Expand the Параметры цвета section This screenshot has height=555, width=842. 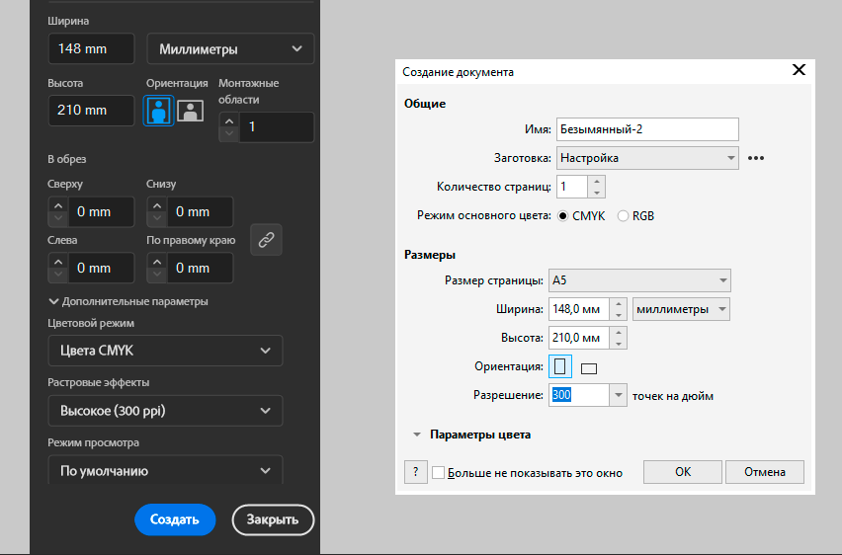pyautogui.click(x=418, y=435)
